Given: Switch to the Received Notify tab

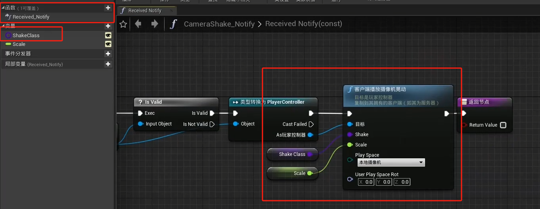Looking at the screenshot, I should click(147, 11).
